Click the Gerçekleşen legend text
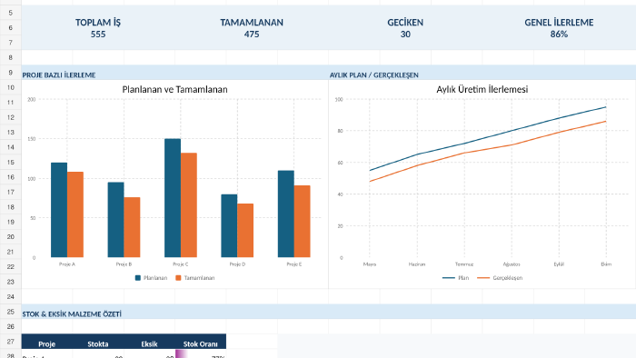The image size is (636, 358). (507, 278)
